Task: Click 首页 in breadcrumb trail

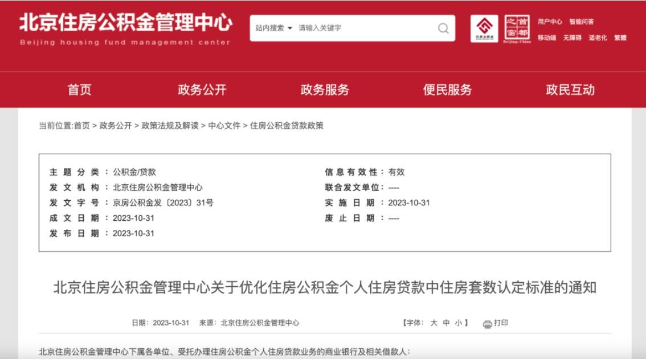Action: [81, 126]
